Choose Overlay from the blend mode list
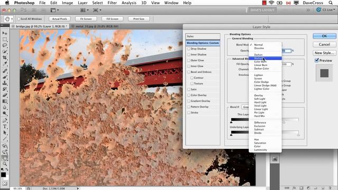338x190 pixels. click(x=265, y=96)
